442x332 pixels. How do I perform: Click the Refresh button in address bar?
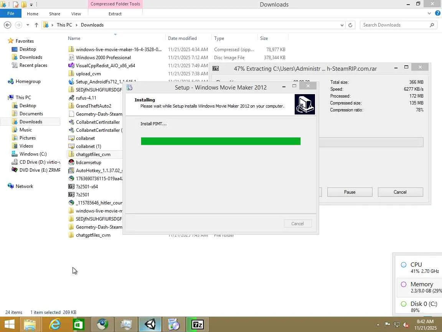pyautogui.click(x=350, y=25)
